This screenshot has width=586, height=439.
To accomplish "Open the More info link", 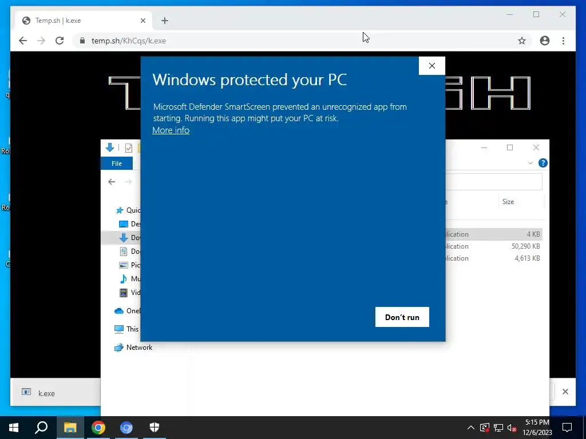I will pos(171,130).
